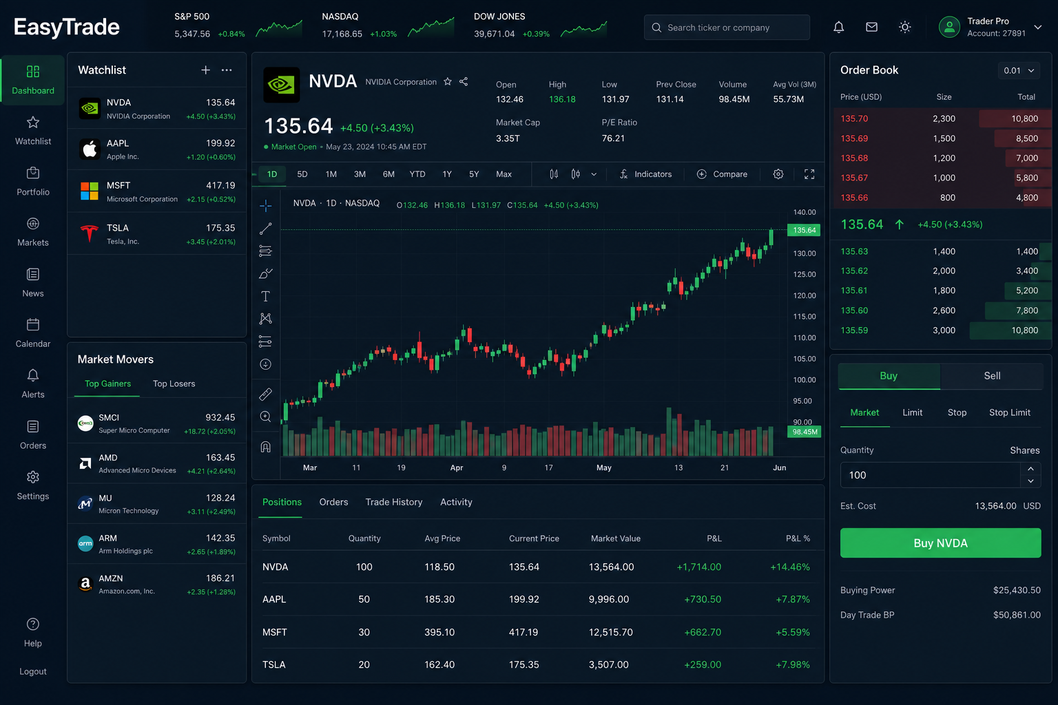The image size is (1058, 705).
Task: Toggle the light/dark theme sun icon
Action: (905, 27)
